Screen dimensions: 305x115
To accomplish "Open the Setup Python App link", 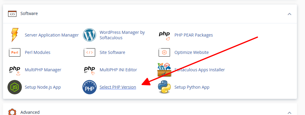I will point(192,87).
